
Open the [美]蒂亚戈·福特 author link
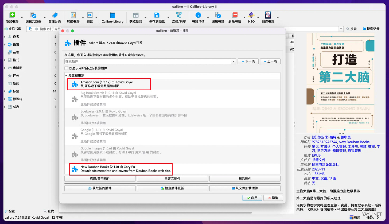pos(324,137)
